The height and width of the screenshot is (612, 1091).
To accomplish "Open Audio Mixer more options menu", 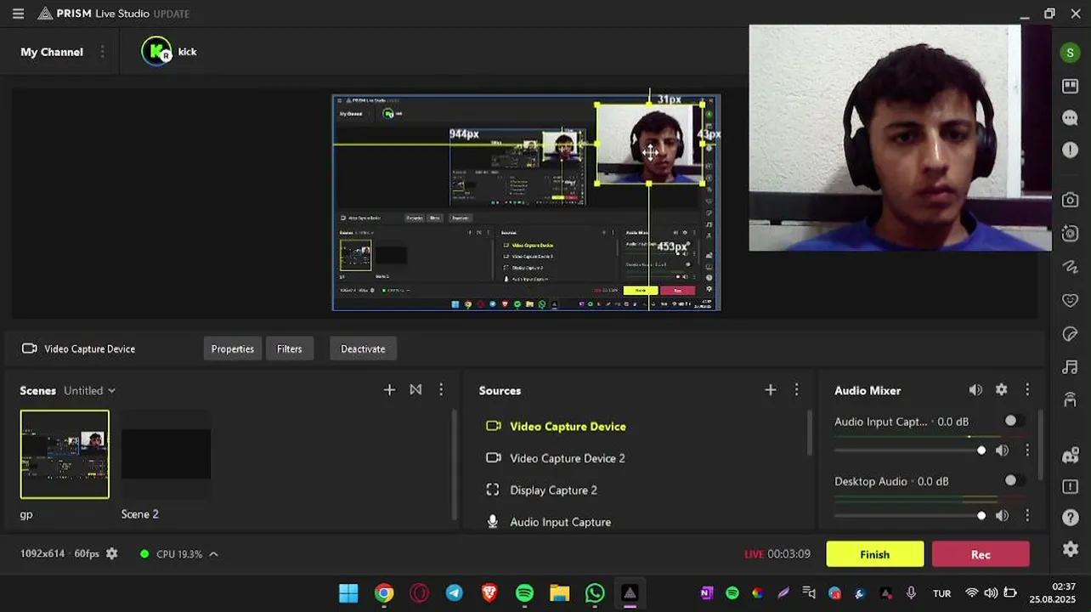I will pyautogui.click(x=1027, y=389).
